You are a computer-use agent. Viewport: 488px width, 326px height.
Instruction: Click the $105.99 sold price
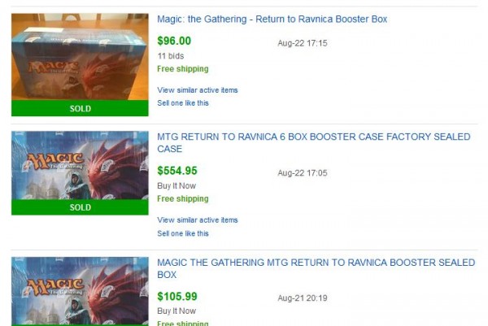coord(177,297)
